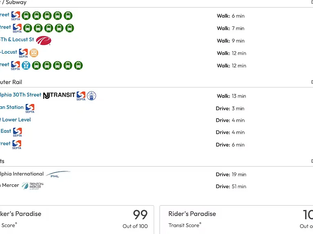Click the Amtrak round icon beside 30Th Street
The width and height of the screenshot is (313, 234).
click(x=91, y=96)
